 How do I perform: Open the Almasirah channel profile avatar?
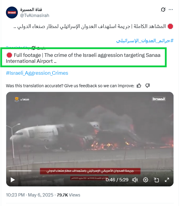click(x=12, y=13)
